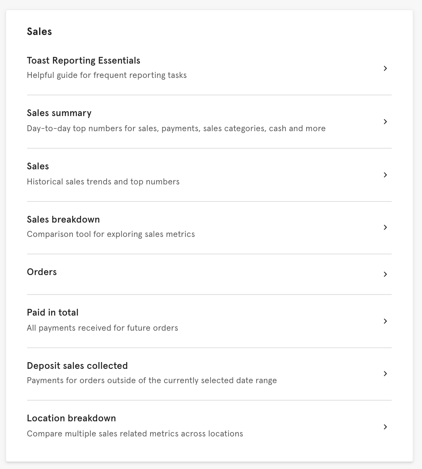
Task: Click the Sales summary description text
Action: point(176,128)
